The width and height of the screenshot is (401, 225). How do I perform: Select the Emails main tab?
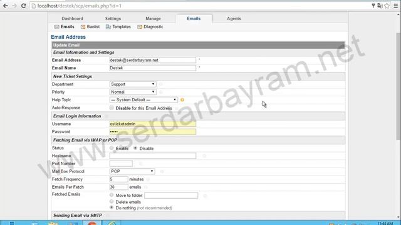point(194,18)
